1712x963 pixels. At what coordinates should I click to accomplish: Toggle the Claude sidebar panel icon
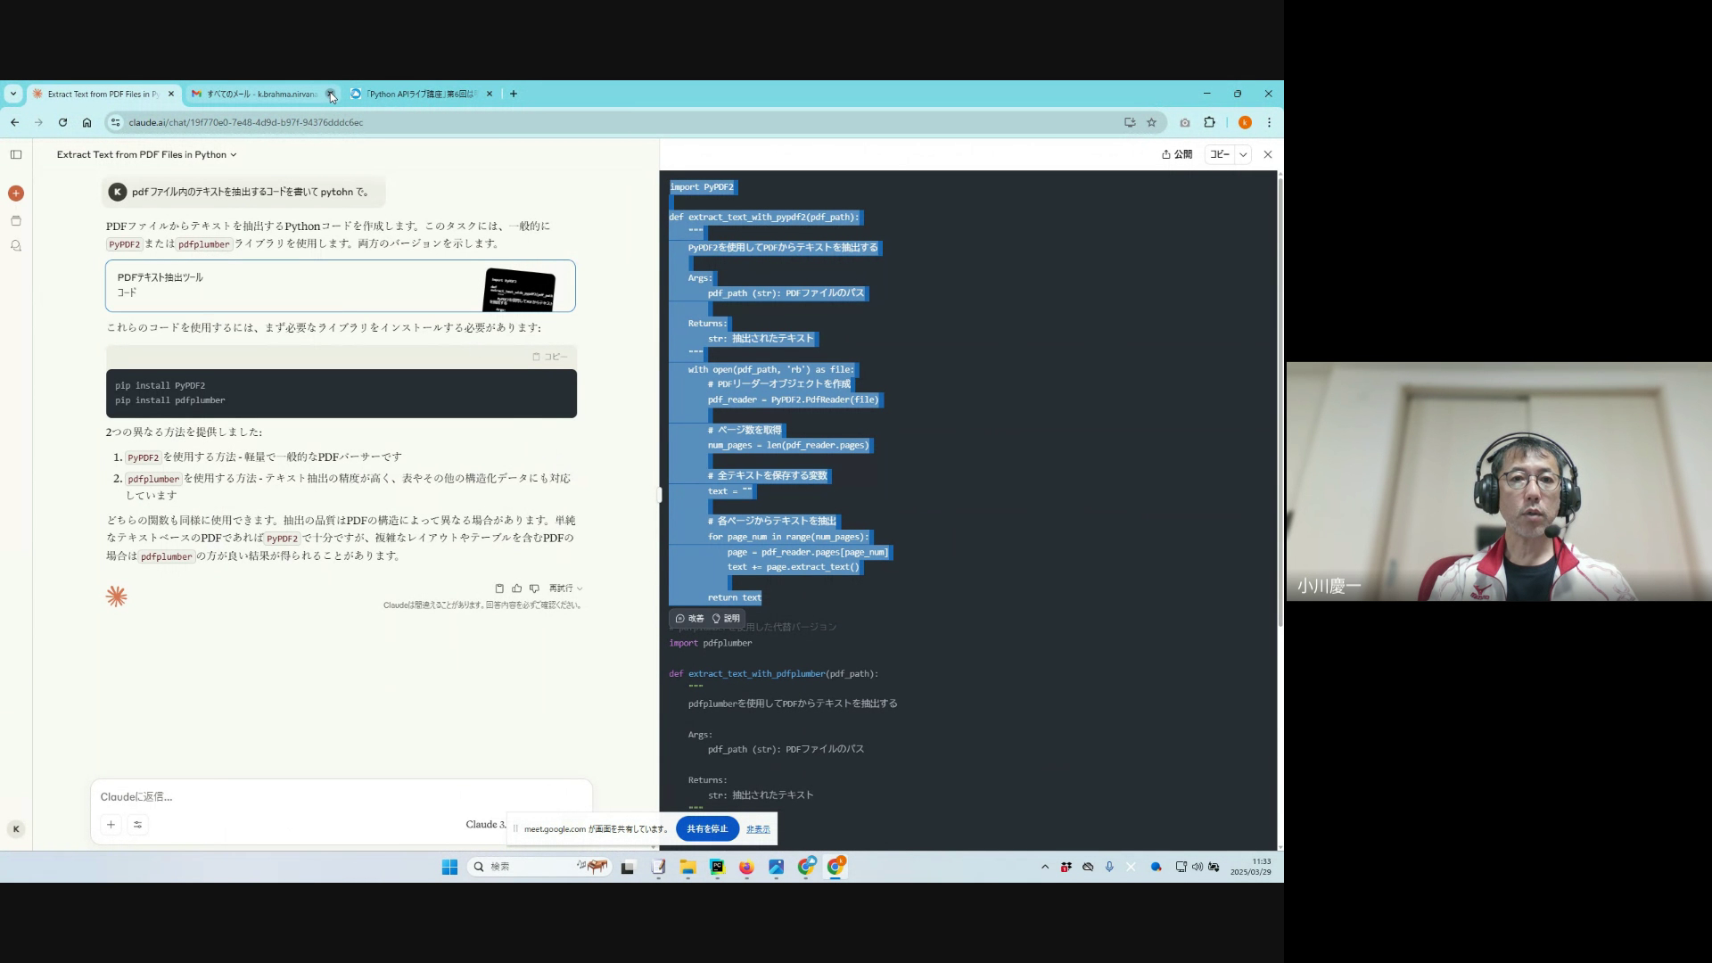pos(16,154)
